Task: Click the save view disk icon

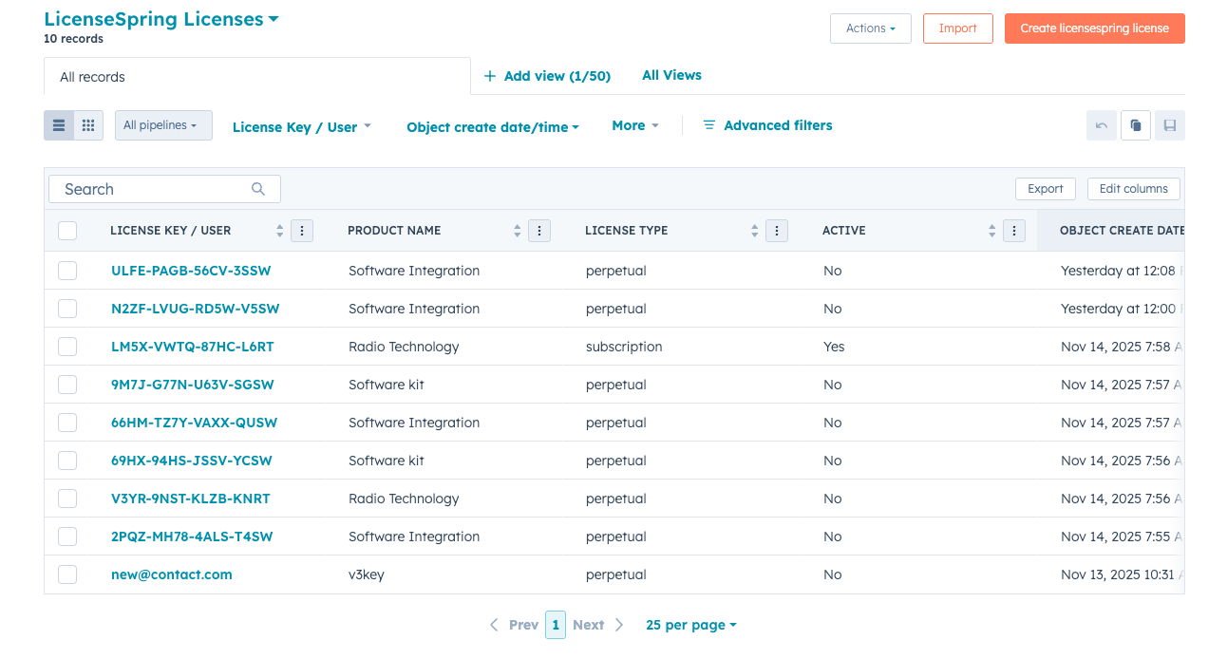Action: (x=1170, y=125)
